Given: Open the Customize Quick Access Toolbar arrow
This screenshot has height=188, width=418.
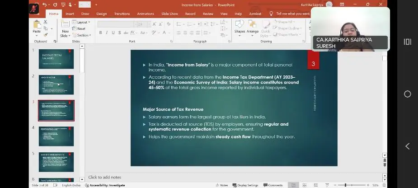Looking at the screenshot, I should click(96, 5).
